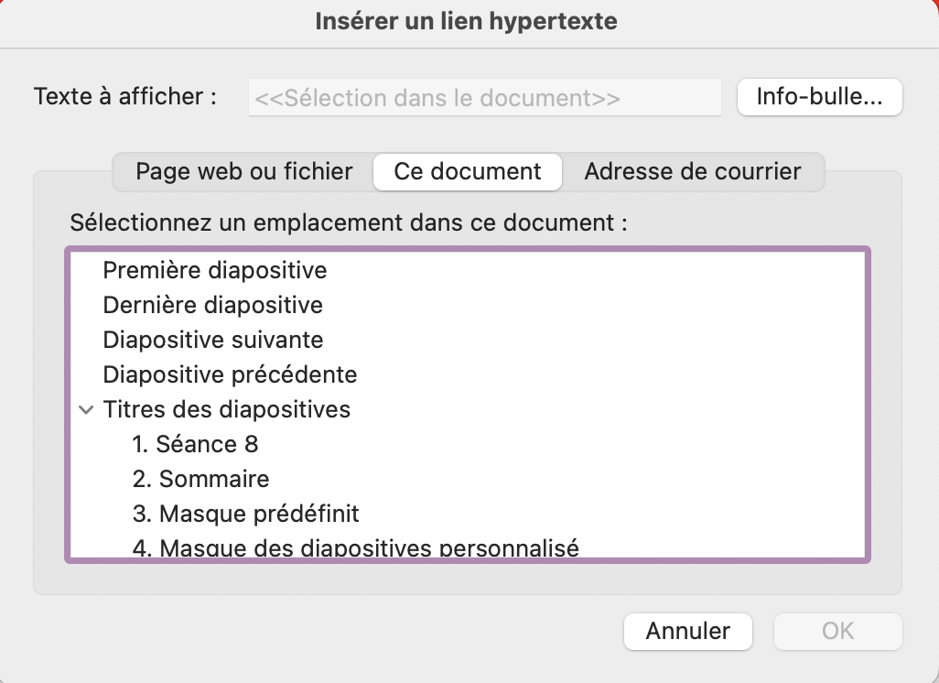The width and height of the screenshot is (939, 683).
Task: Select Première diapositive in the list
Action: (468, 271)
